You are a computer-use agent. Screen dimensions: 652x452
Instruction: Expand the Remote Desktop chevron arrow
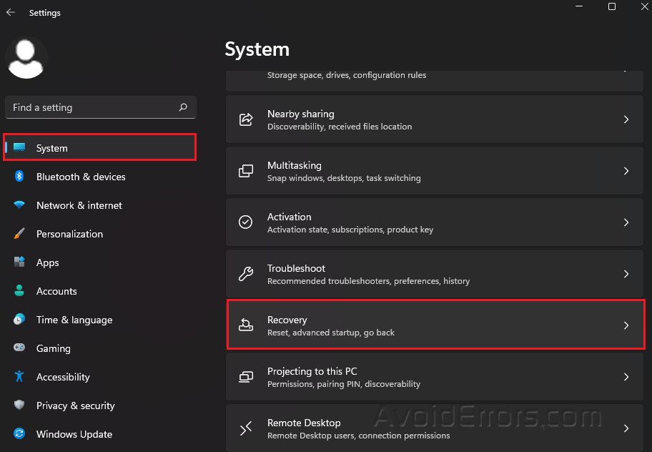click(x=626, y=428)
